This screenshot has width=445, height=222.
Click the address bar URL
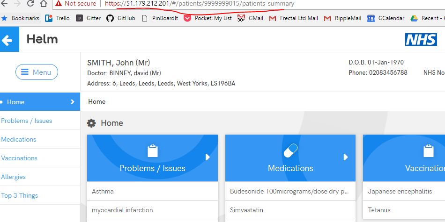[200, 4]
